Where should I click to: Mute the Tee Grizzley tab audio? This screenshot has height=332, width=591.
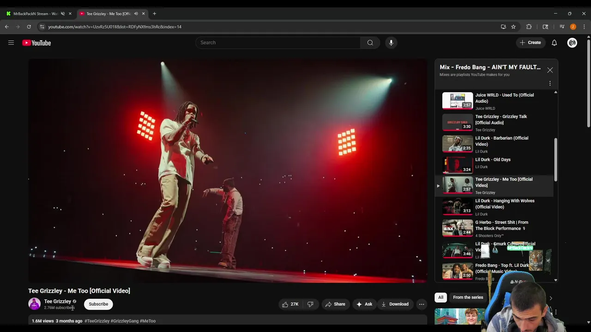tap(136, 14)
